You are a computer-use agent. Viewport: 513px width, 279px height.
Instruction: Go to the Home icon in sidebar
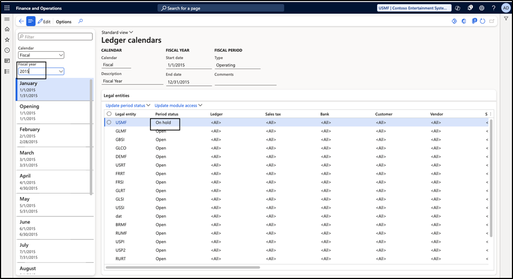coord(7,29)
